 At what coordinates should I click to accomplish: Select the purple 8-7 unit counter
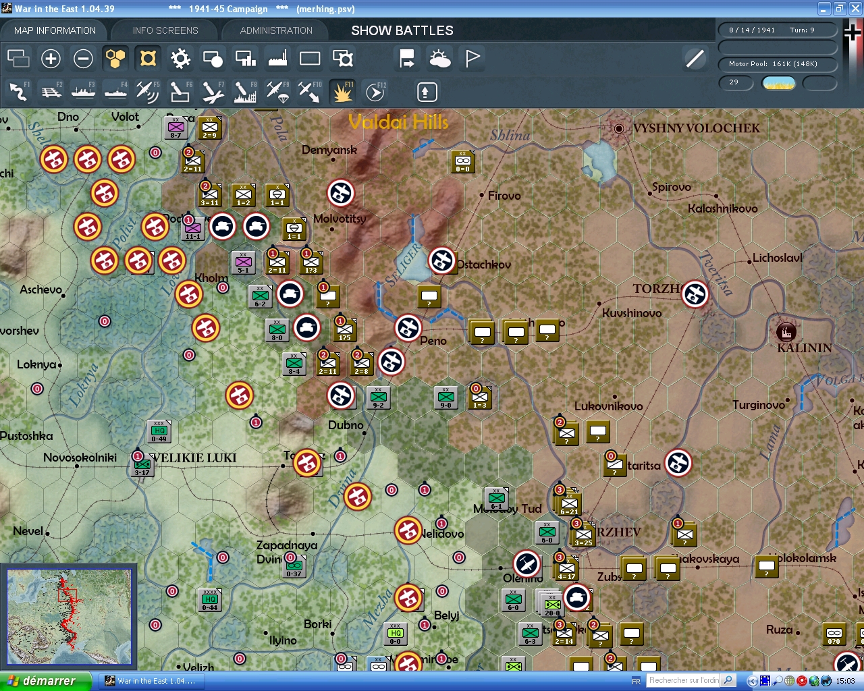coord(176,128)
